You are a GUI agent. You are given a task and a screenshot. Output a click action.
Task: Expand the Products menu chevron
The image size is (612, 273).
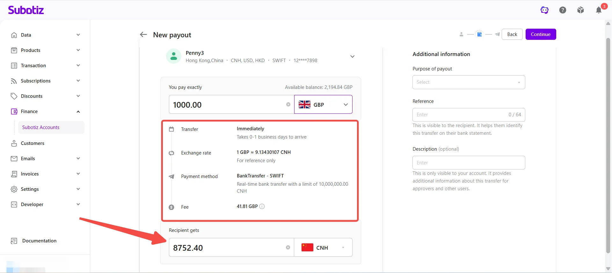click(78, 50)
